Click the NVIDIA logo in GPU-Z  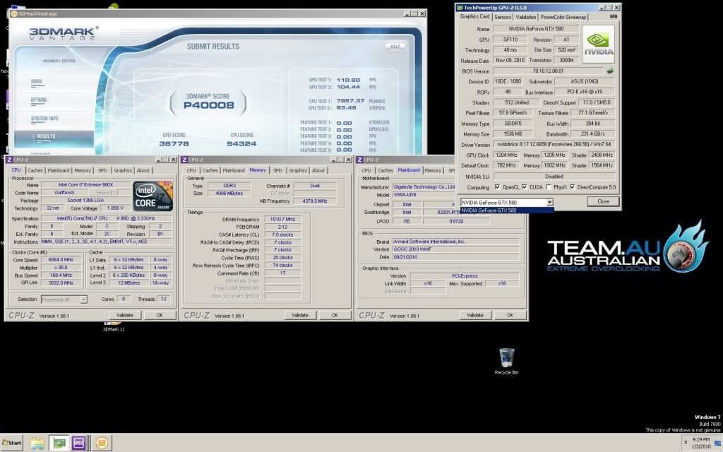coord(598,44)
